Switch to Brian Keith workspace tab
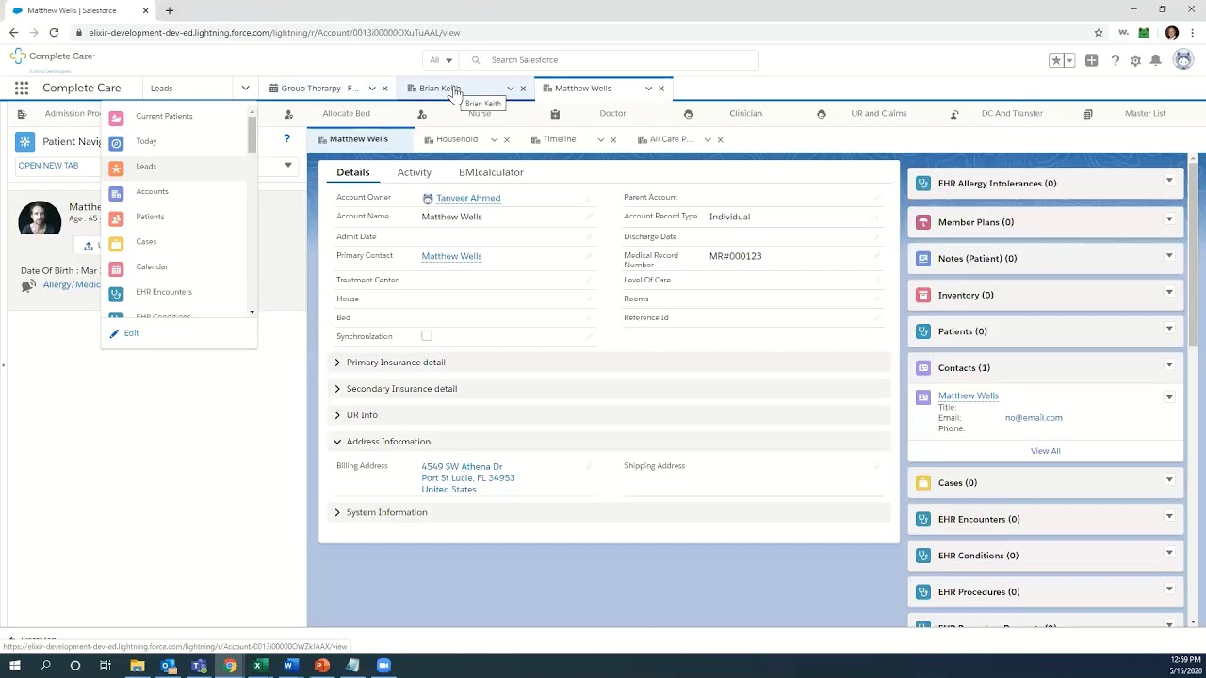 point(439,89)
